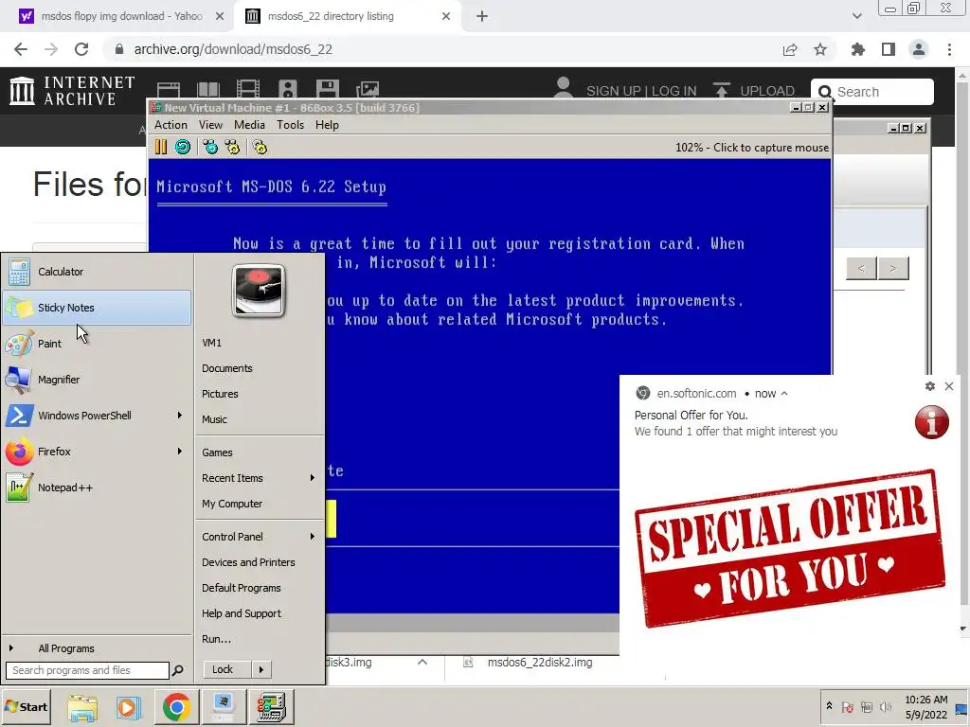Click the Start menu search magnifier icon
Image resolution: width=970 pixels, height=727 pixels.
[177, 670]
